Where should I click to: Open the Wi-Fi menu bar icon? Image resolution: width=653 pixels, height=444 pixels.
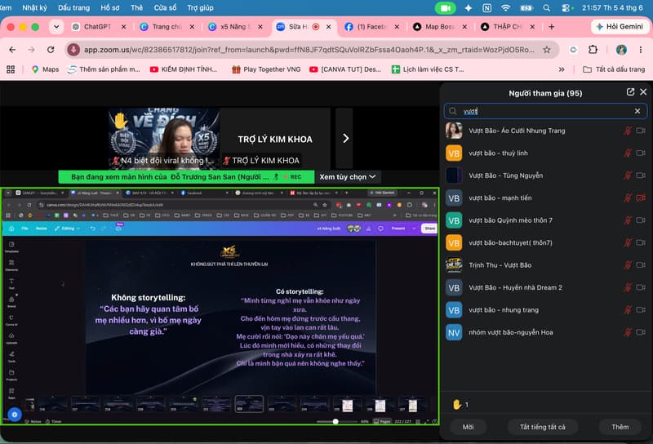click(x=505, y=7)
